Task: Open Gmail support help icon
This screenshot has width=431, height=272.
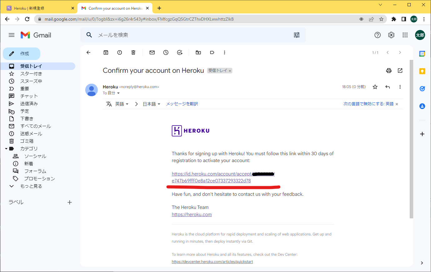Action: (x=378, y=35)
